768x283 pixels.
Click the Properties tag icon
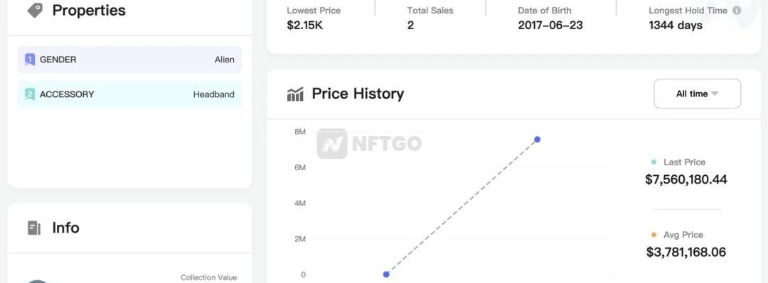tap(36, 10)
